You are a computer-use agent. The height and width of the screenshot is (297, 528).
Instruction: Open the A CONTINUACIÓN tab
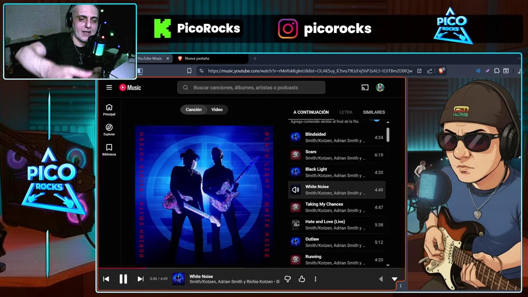point(311,112)
